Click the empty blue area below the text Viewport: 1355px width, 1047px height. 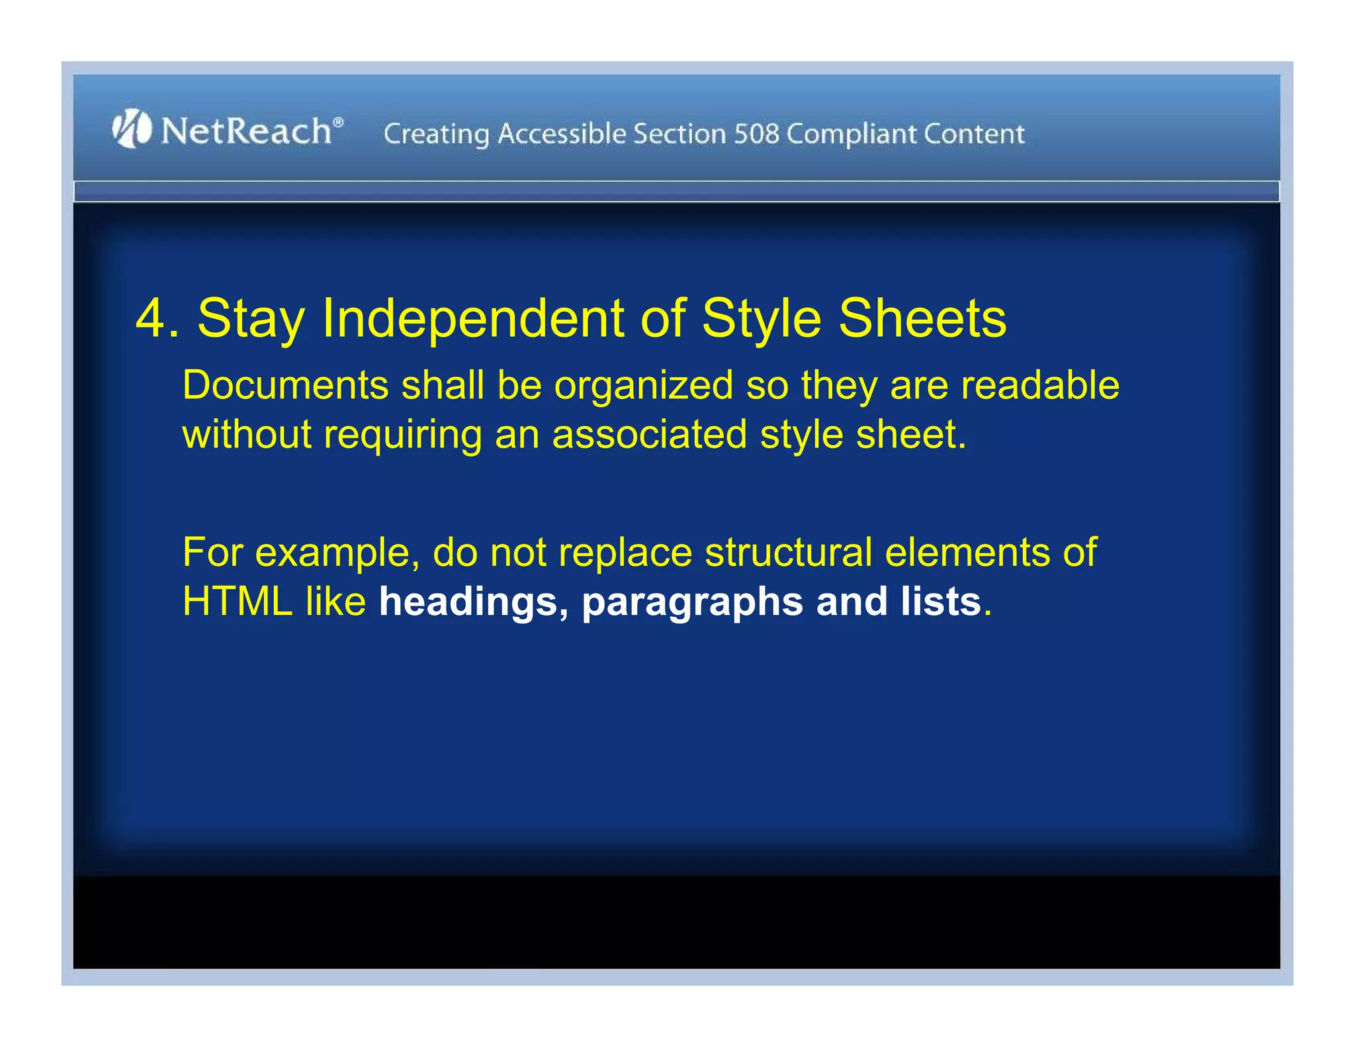click(x=676, y=741)
